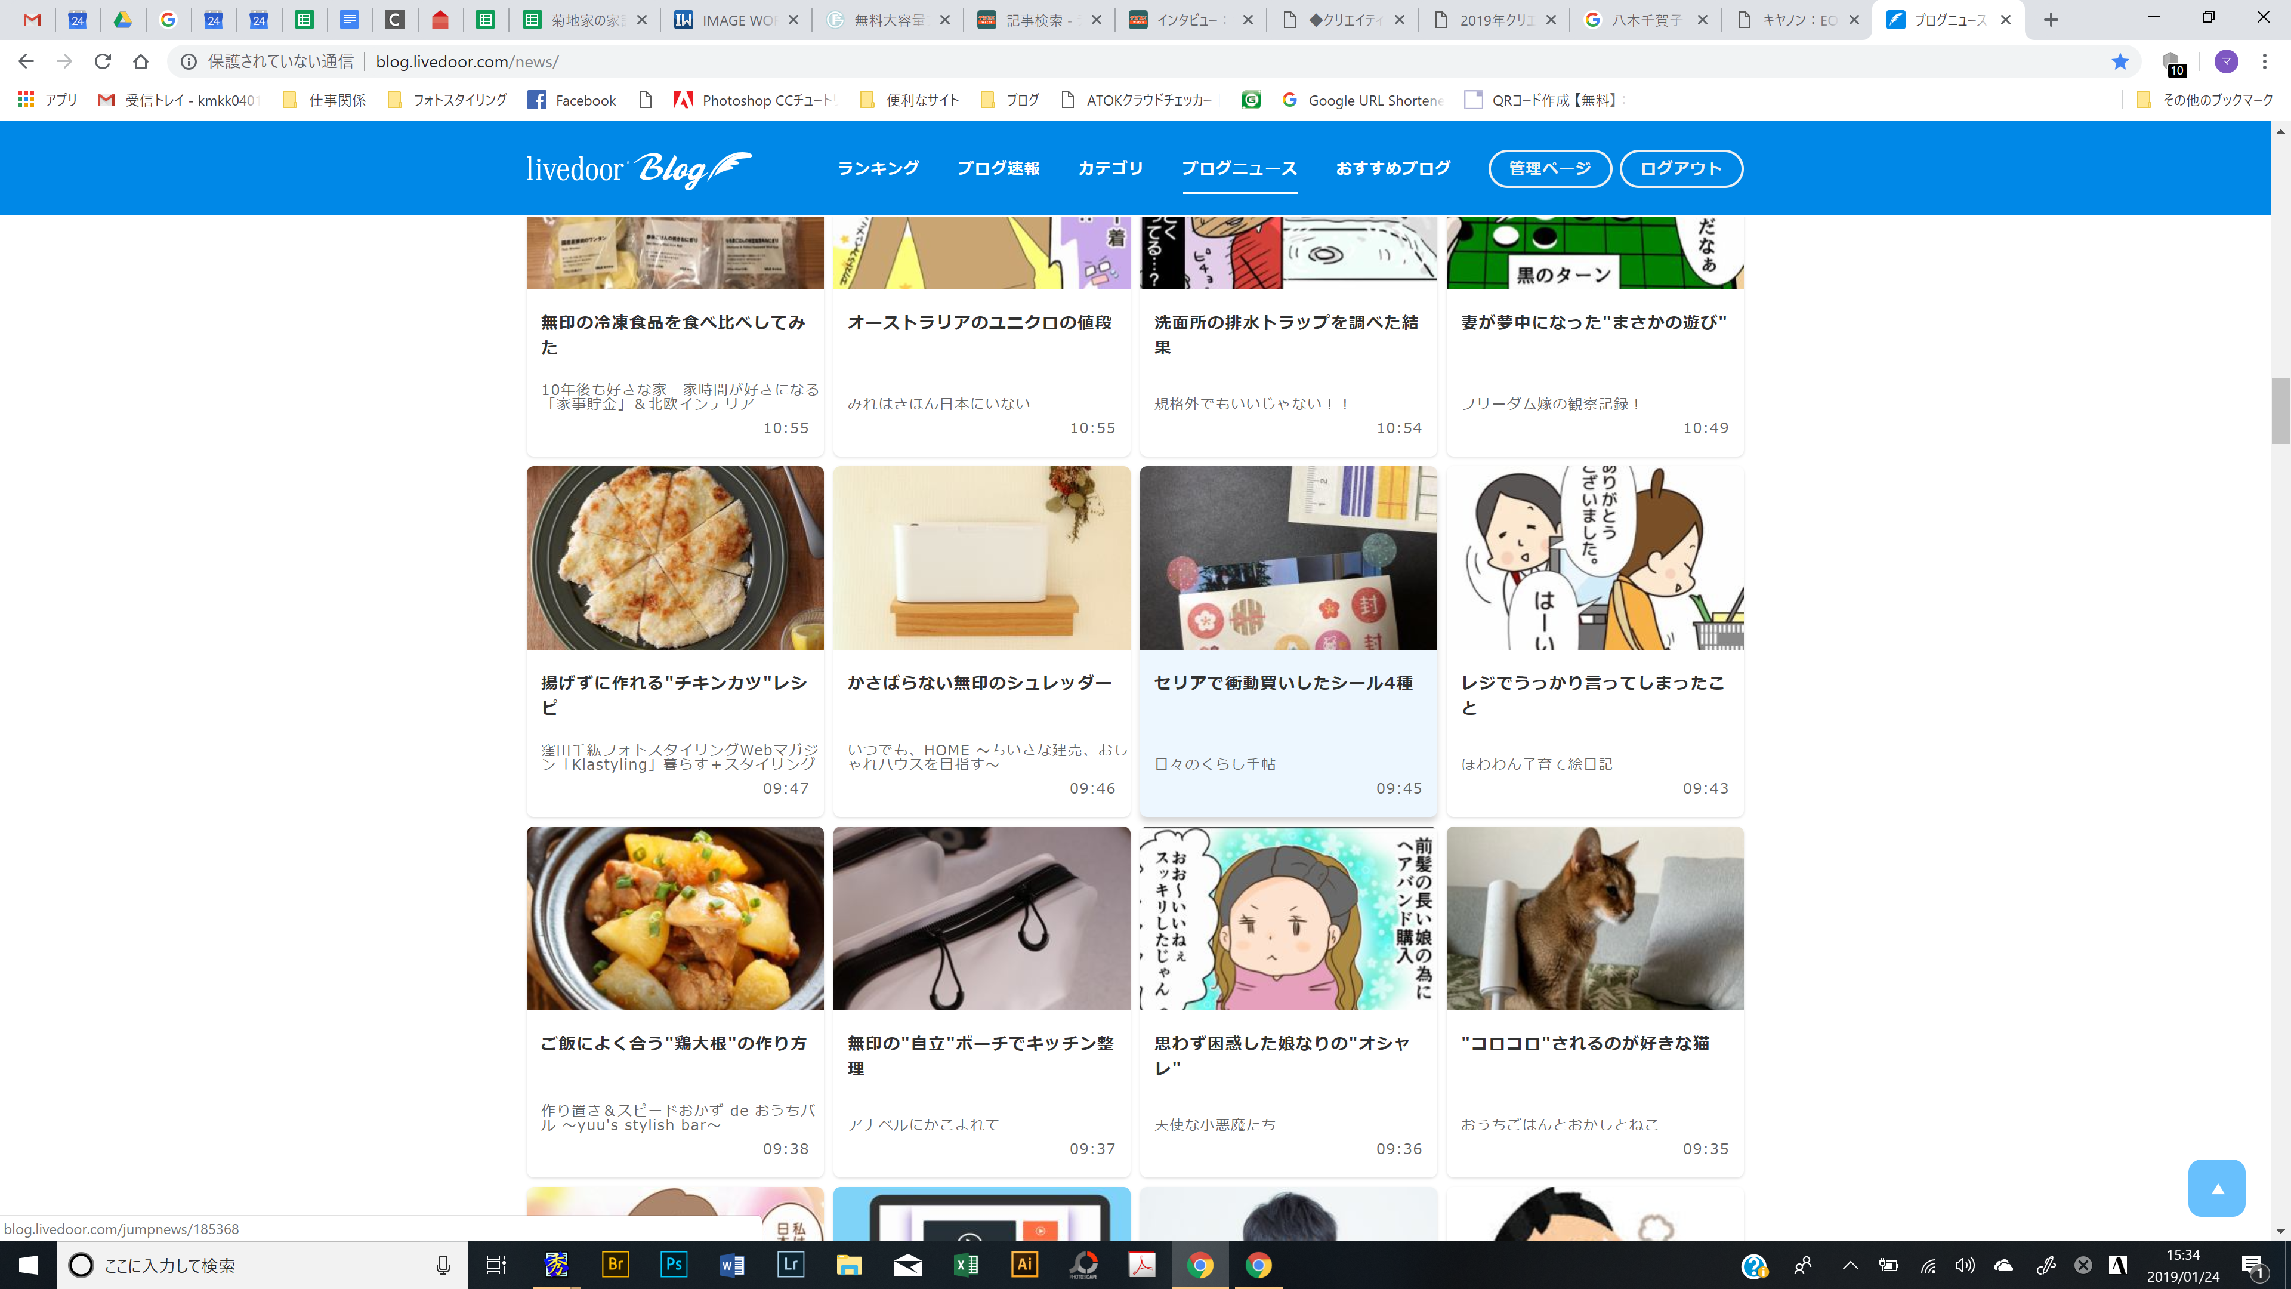
Task: Open the 仕事関係 bookmark folder
Action: (324, 100)
